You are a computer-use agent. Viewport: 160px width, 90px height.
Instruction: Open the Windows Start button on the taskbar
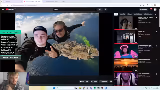coord(54,88)
